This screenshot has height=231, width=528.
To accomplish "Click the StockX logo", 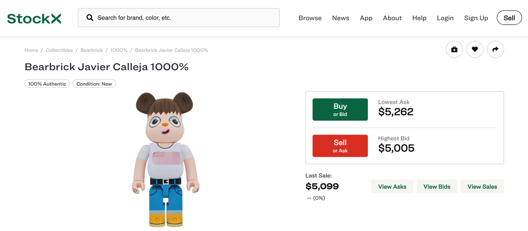I will tap(34, 18).
